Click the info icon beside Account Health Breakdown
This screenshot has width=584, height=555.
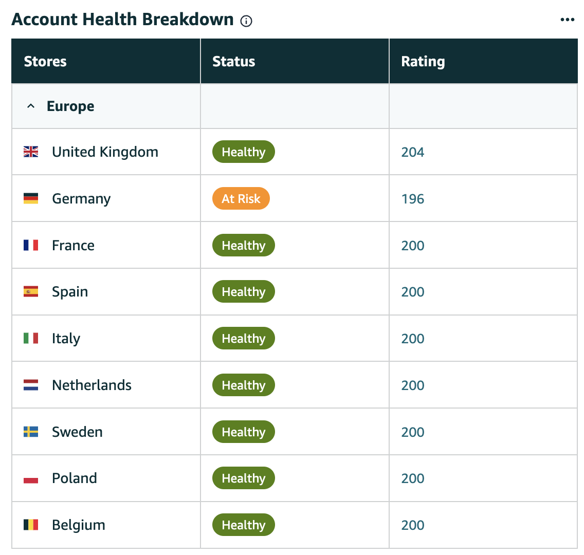pyautogui.click(x=246, y=21)
